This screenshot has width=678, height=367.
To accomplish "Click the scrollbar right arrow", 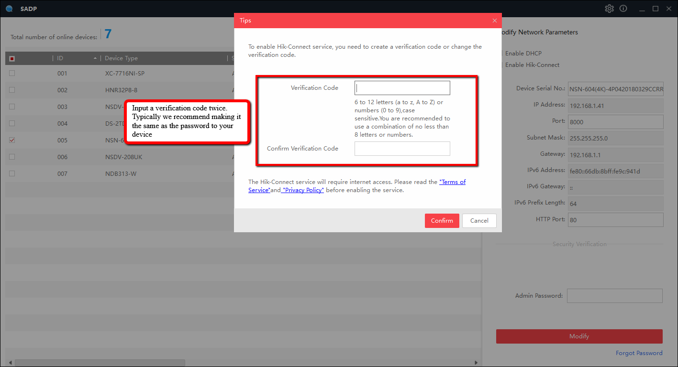I will coord(476,363).
